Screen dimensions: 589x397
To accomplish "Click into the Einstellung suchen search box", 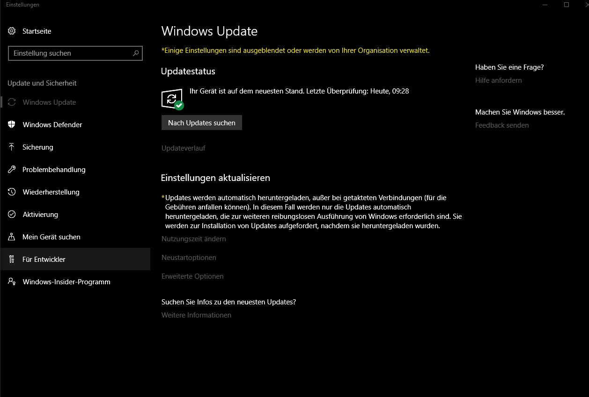I will (75, 53).
